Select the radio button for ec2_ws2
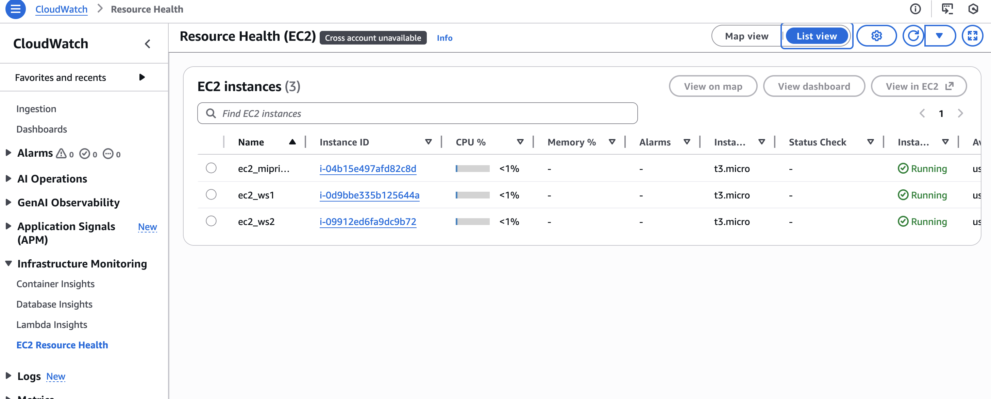Image resolution: width=991 pixels, height=399 pixels. [x=211, y=221]
